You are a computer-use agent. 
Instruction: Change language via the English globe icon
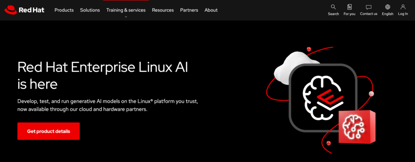(387, 7)
